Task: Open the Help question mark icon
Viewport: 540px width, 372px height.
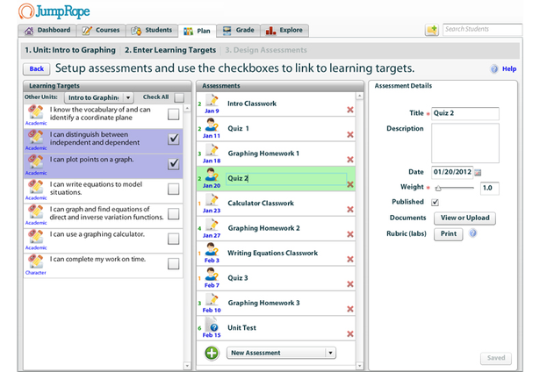Action: coord(494,68)
